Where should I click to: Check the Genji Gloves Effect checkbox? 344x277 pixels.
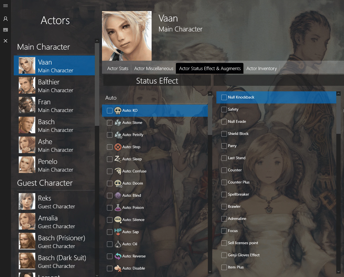(x=224, y=255)
